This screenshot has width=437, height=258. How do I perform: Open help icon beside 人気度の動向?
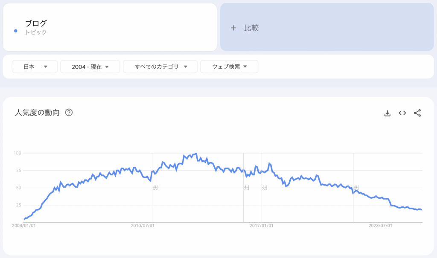click(69, 113)
